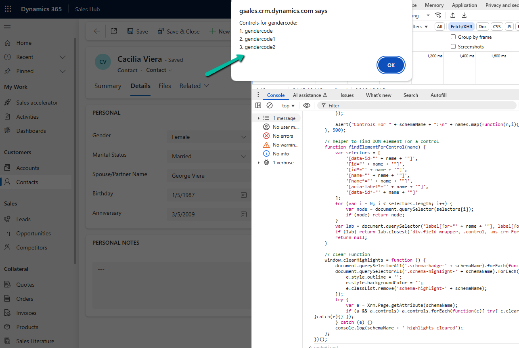Switch to the Summary tab
Viewport: 519px width, 348px height.
[108, 86]
